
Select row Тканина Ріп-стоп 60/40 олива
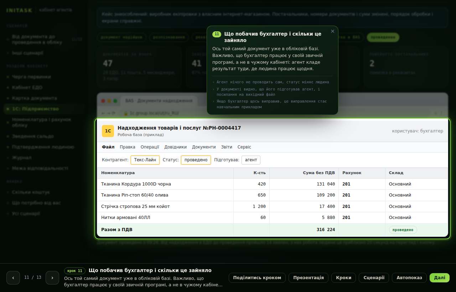pos(273,195)
